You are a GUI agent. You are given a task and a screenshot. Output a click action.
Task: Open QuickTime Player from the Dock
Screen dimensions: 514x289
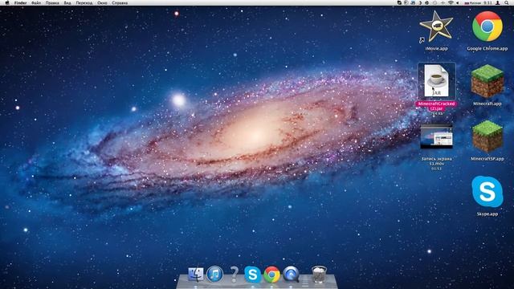point(291,274)
